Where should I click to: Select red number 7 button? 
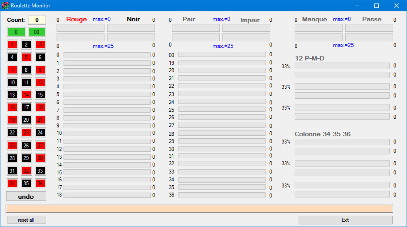click(x=12, y=70)
